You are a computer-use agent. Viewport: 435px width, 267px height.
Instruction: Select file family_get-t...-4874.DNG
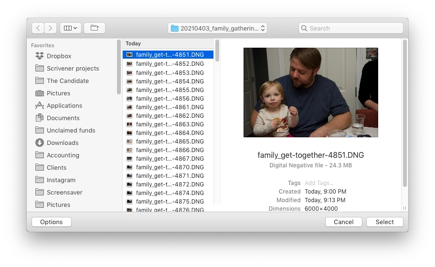pos(168,193)
